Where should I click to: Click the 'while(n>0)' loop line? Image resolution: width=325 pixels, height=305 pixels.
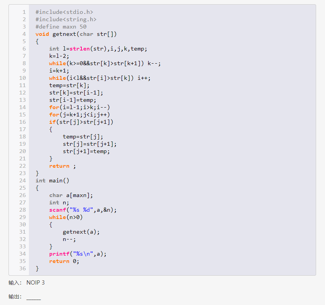(x=66, y=217)
